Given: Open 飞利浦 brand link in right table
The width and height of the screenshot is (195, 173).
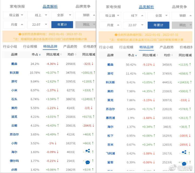Looking at the screenshot, I should coord(110,154).
